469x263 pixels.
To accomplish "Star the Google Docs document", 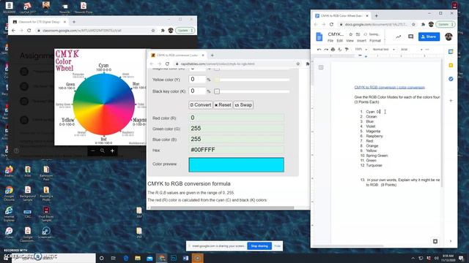I will coord(350,34).
